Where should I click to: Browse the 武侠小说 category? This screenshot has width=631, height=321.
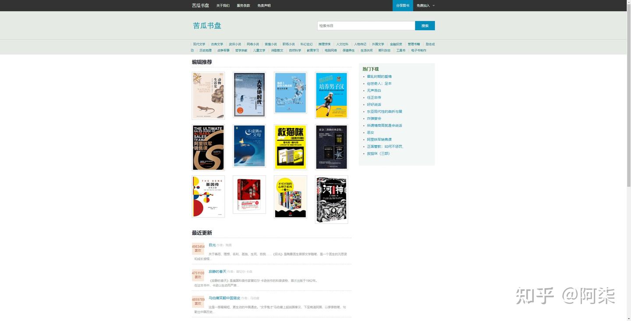pyautogui.click(x=235, y=44)
